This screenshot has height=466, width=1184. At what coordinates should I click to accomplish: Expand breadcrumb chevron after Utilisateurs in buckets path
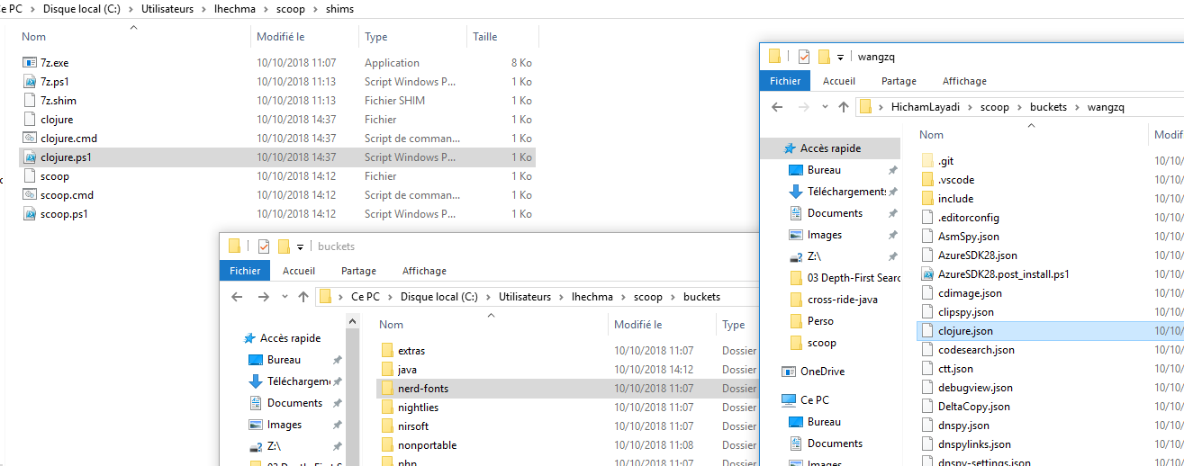(x=563, y=296)
